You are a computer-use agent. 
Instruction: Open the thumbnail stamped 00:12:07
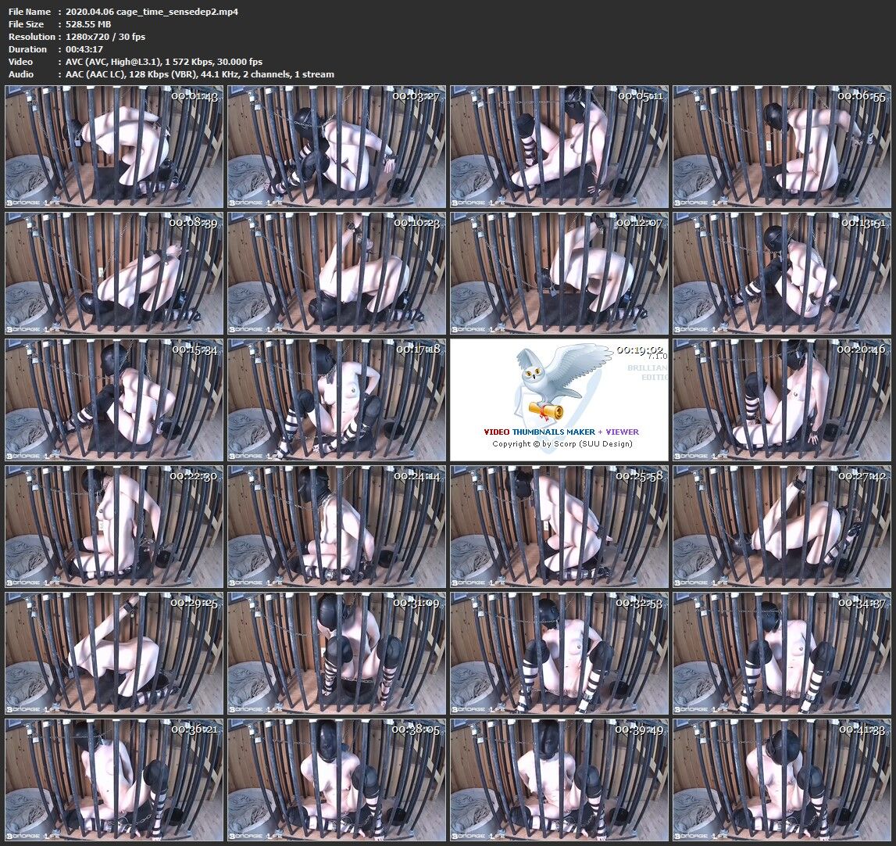[559, 273]
